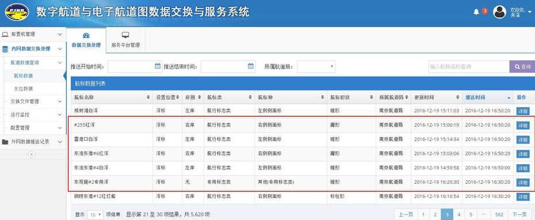This screenshot has height=220, width=535.
Task: Sort by 航标种 column arrows
Action: [322, 97]
